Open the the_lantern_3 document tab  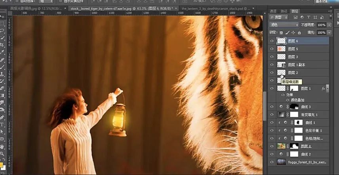pyautogui.click(x=206, y=8)
